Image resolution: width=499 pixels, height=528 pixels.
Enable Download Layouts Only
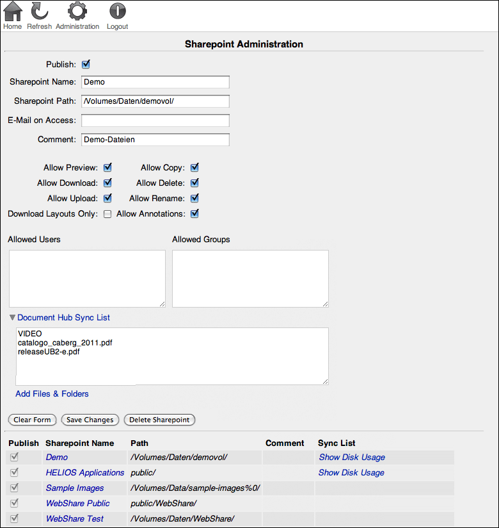pos(107,214)
